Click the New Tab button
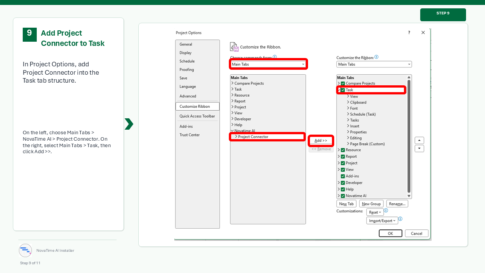 346,204
